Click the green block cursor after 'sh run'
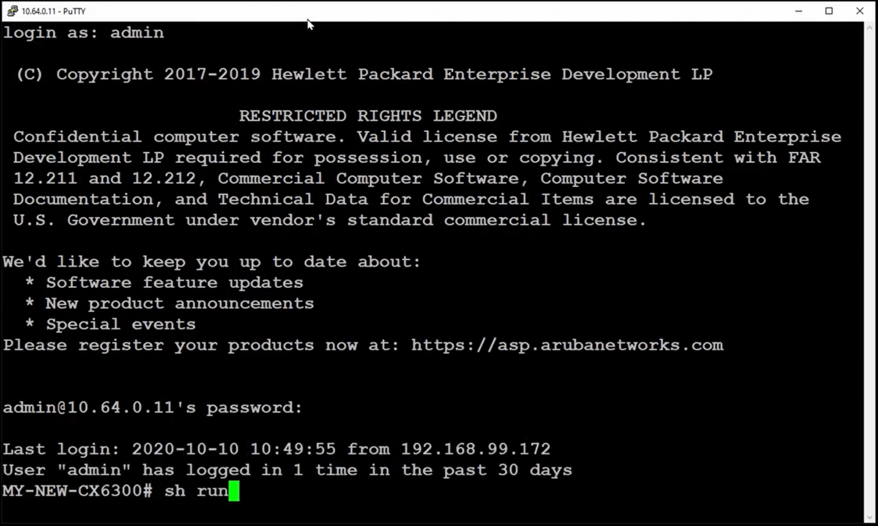This screenshot has height=526, width=878. click(x=234, y=491)
